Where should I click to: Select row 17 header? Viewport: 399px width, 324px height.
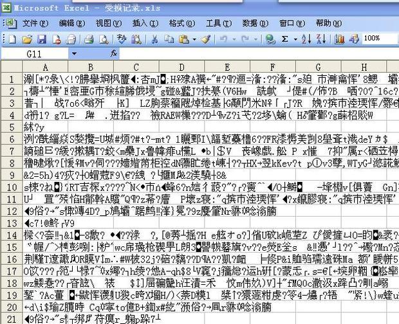pos(12,271)
